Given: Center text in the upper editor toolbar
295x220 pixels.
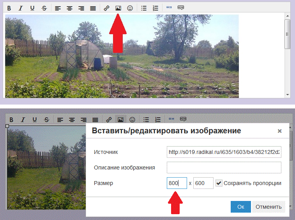Looking at the screenshot, I should [69, 8].
